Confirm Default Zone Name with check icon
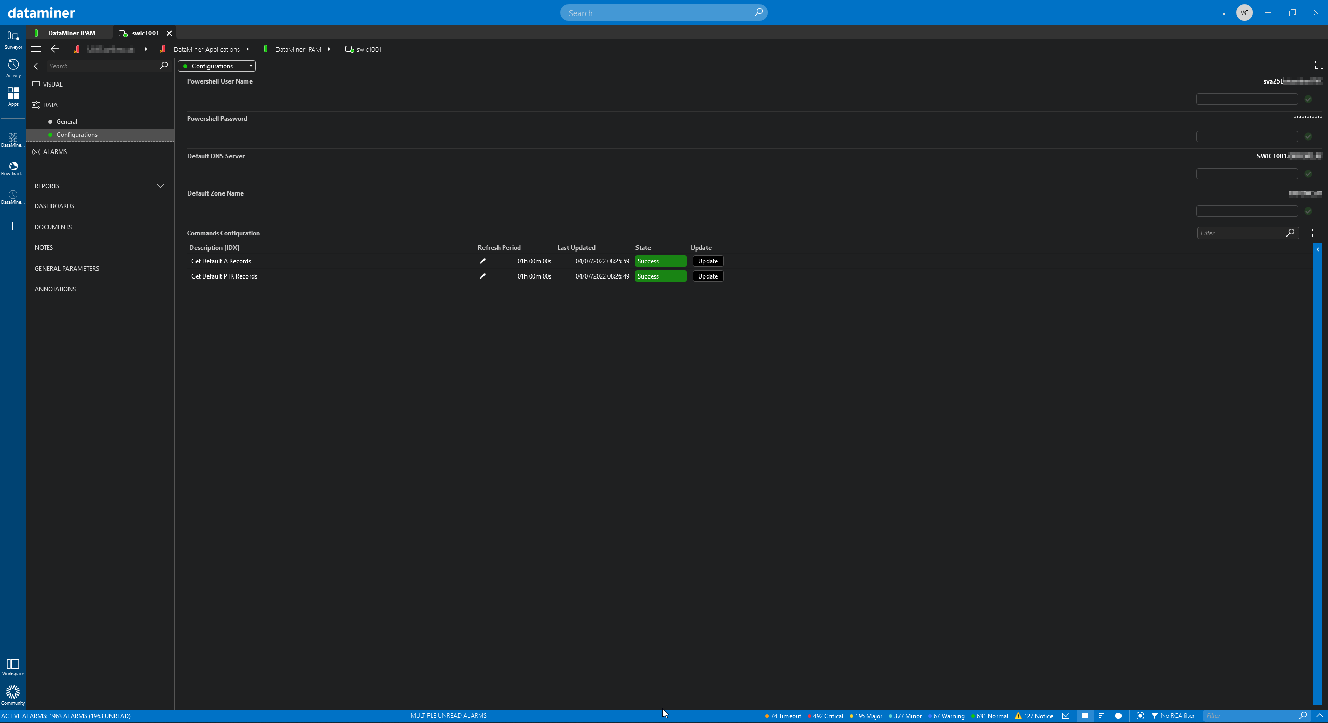1328x723 pixels. [1308, 211]
